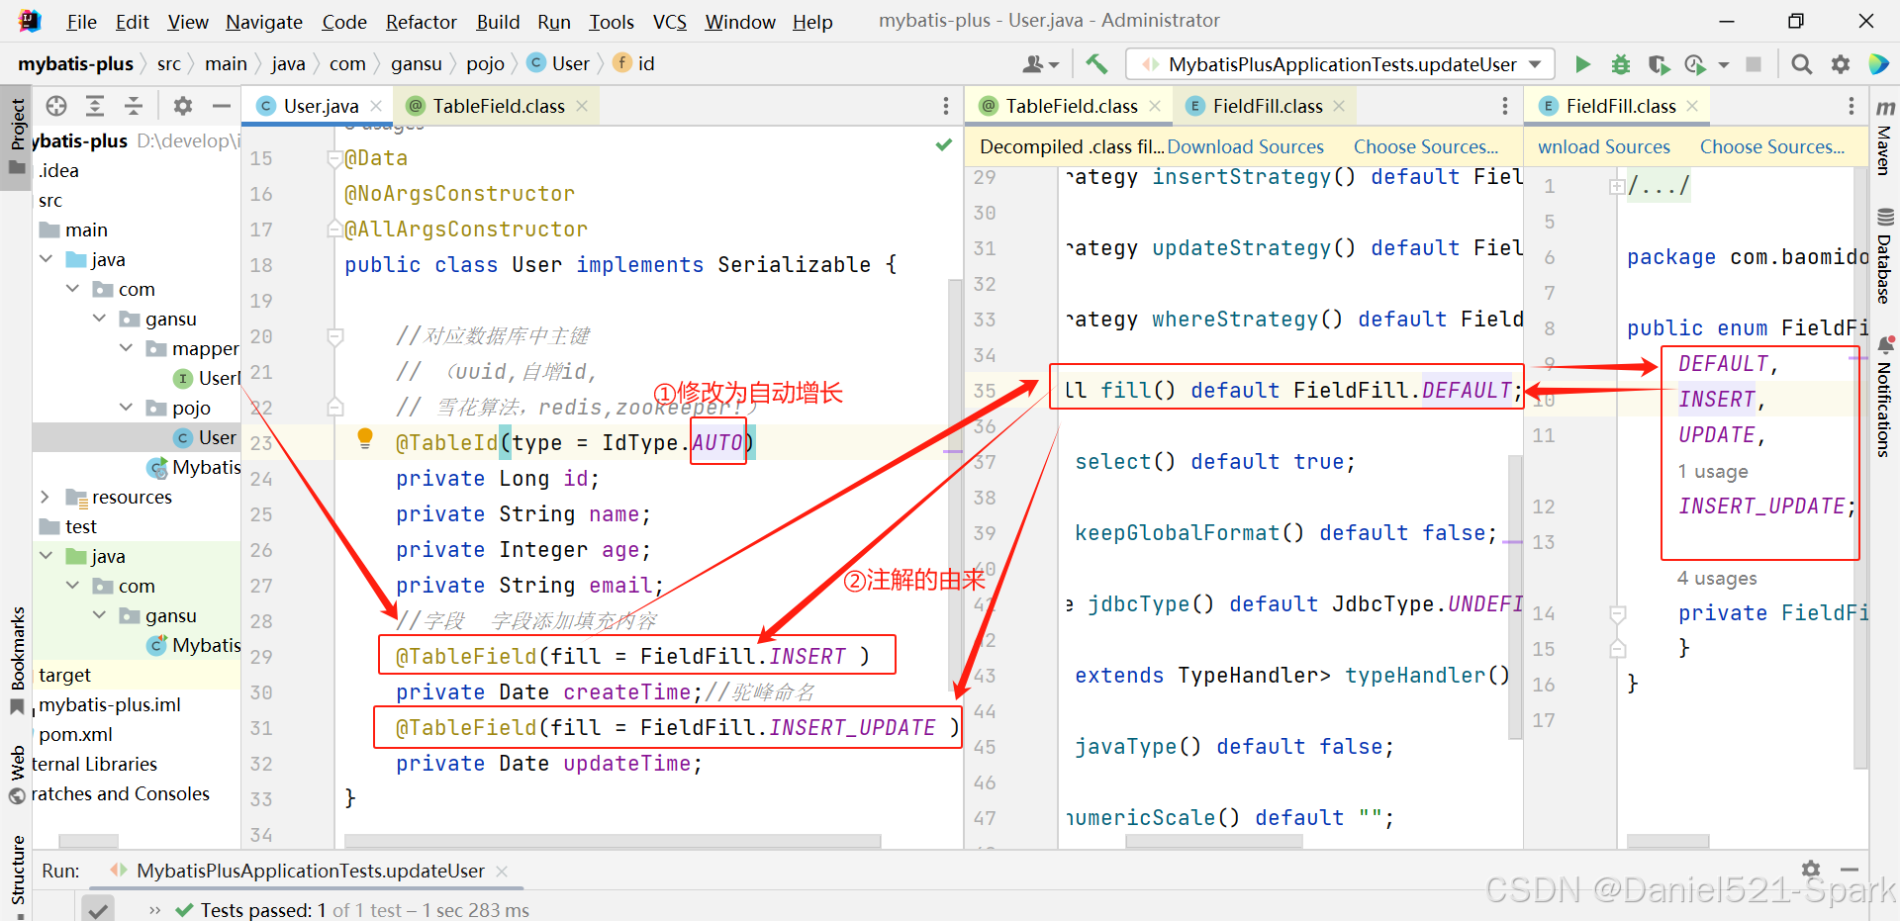Click the JetBrains toolbox colorful icon
Screen dimensions: 1900x921
1878,64
